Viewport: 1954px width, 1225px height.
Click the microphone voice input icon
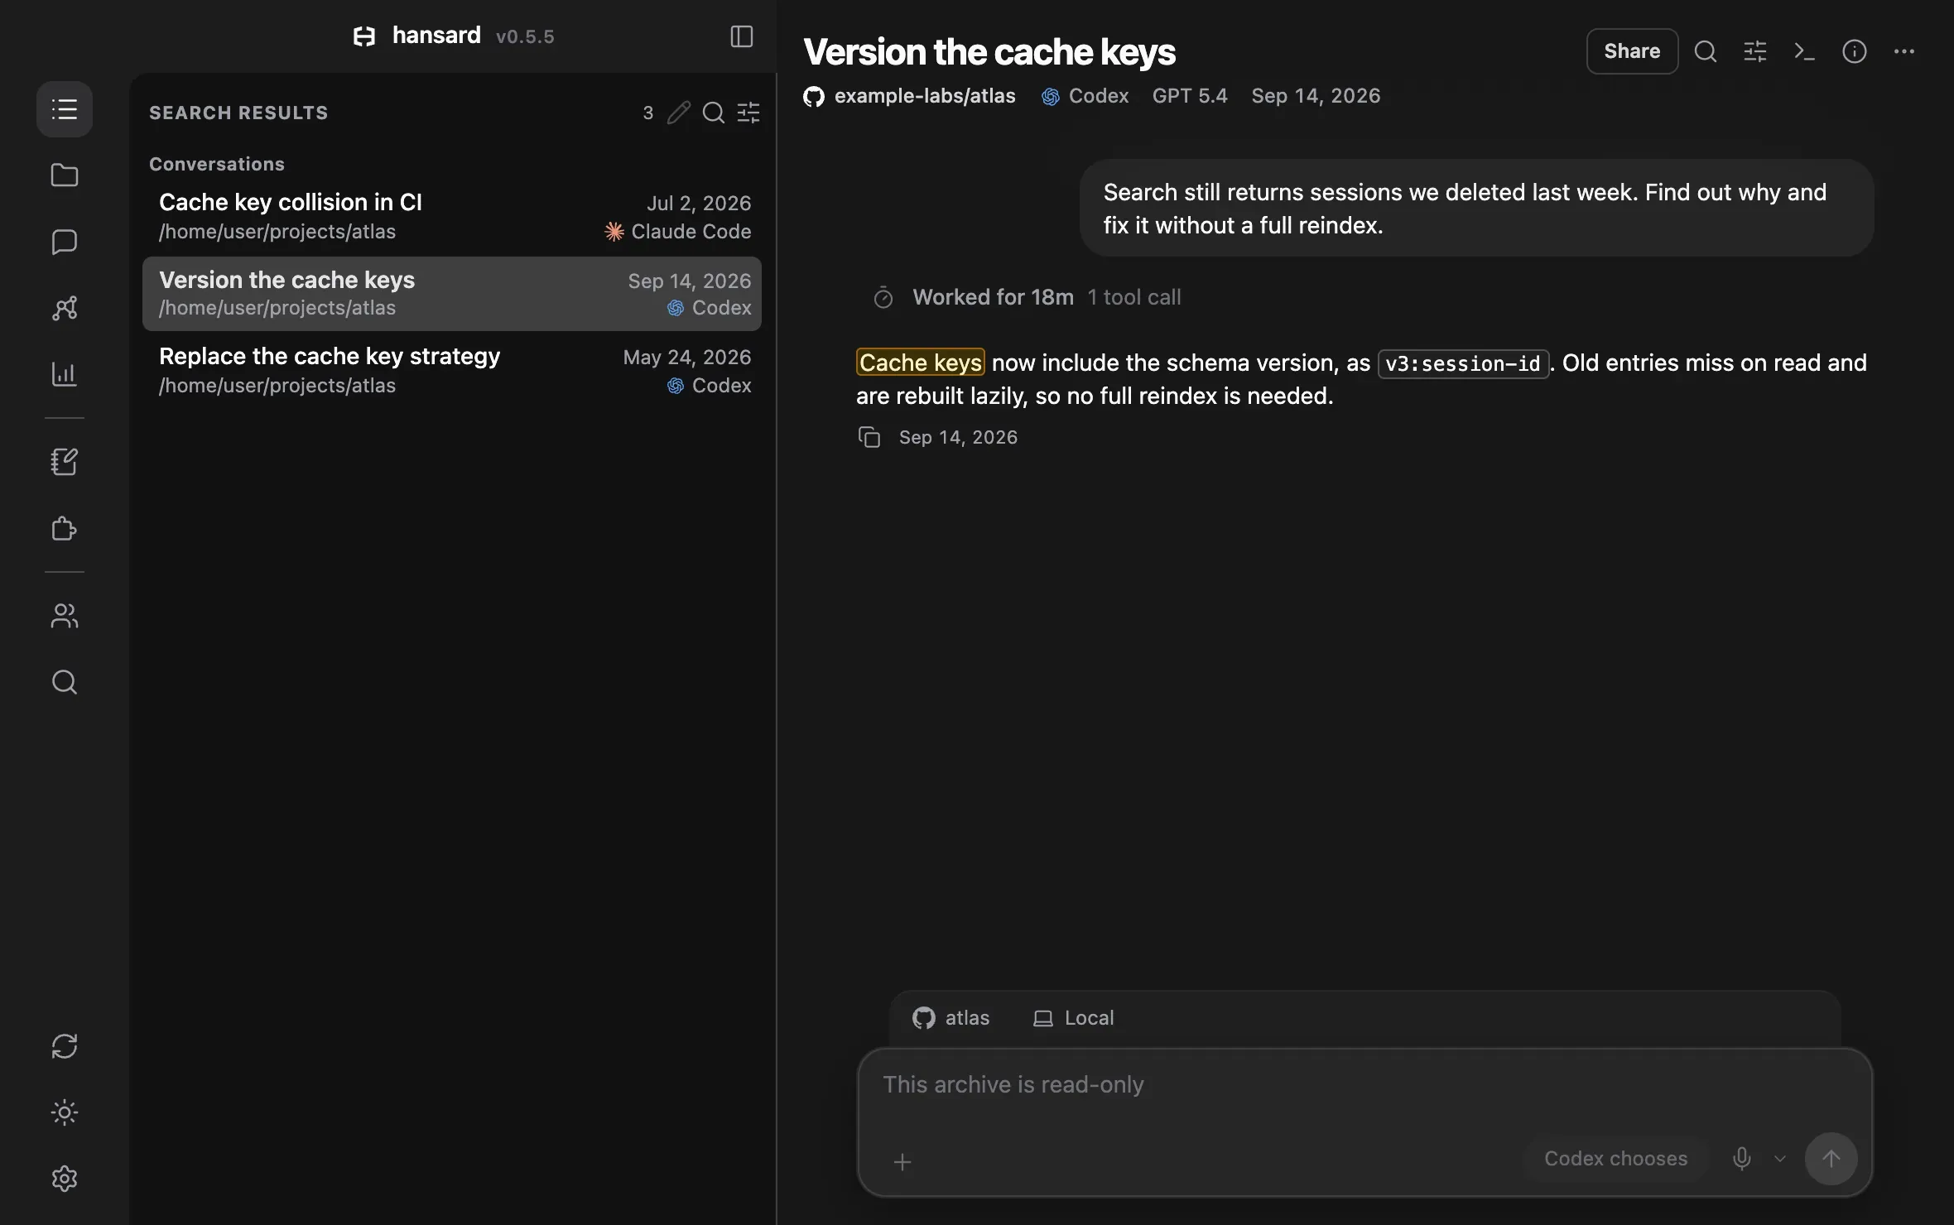1742,1159
